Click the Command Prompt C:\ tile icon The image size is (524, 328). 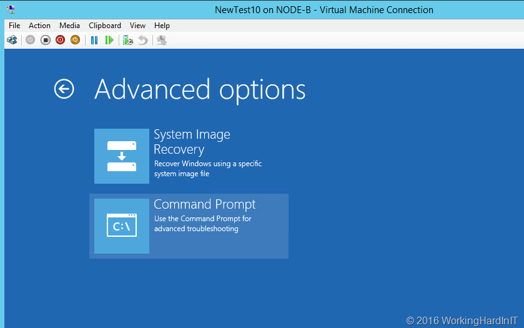122,226
